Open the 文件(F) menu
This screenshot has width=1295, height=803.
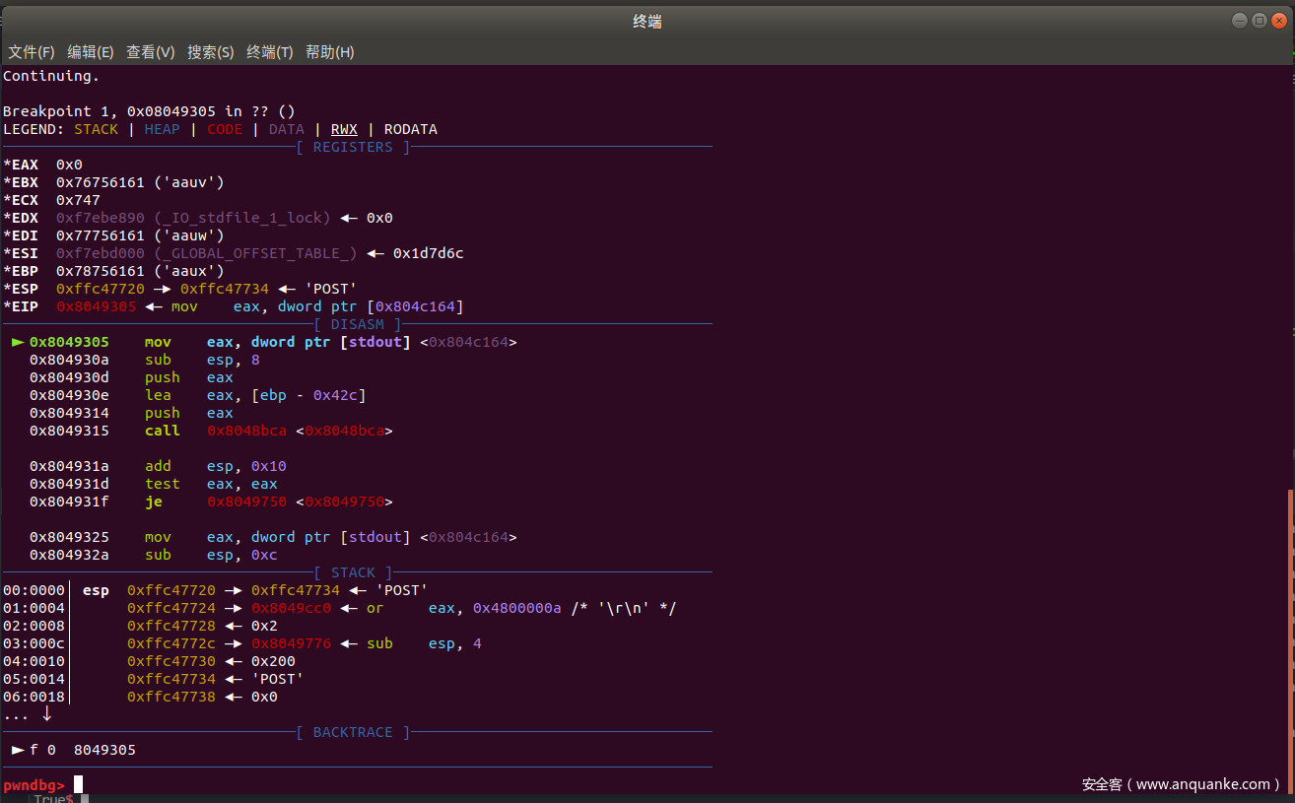[32, 52]
